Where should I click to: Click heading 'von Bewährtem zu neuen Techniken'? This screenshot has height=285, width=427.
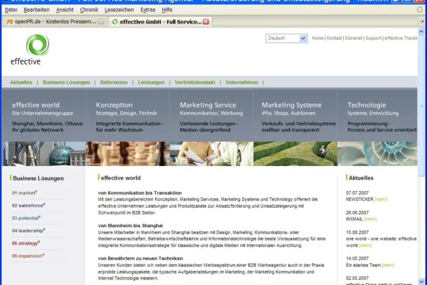point(141,258)
